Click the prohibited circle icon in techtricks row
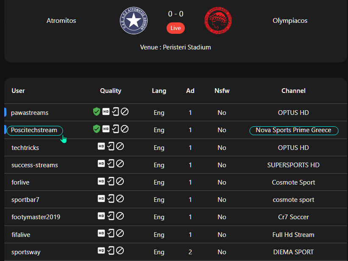Screen dimensions: 348x261 [x=120, y=146]
